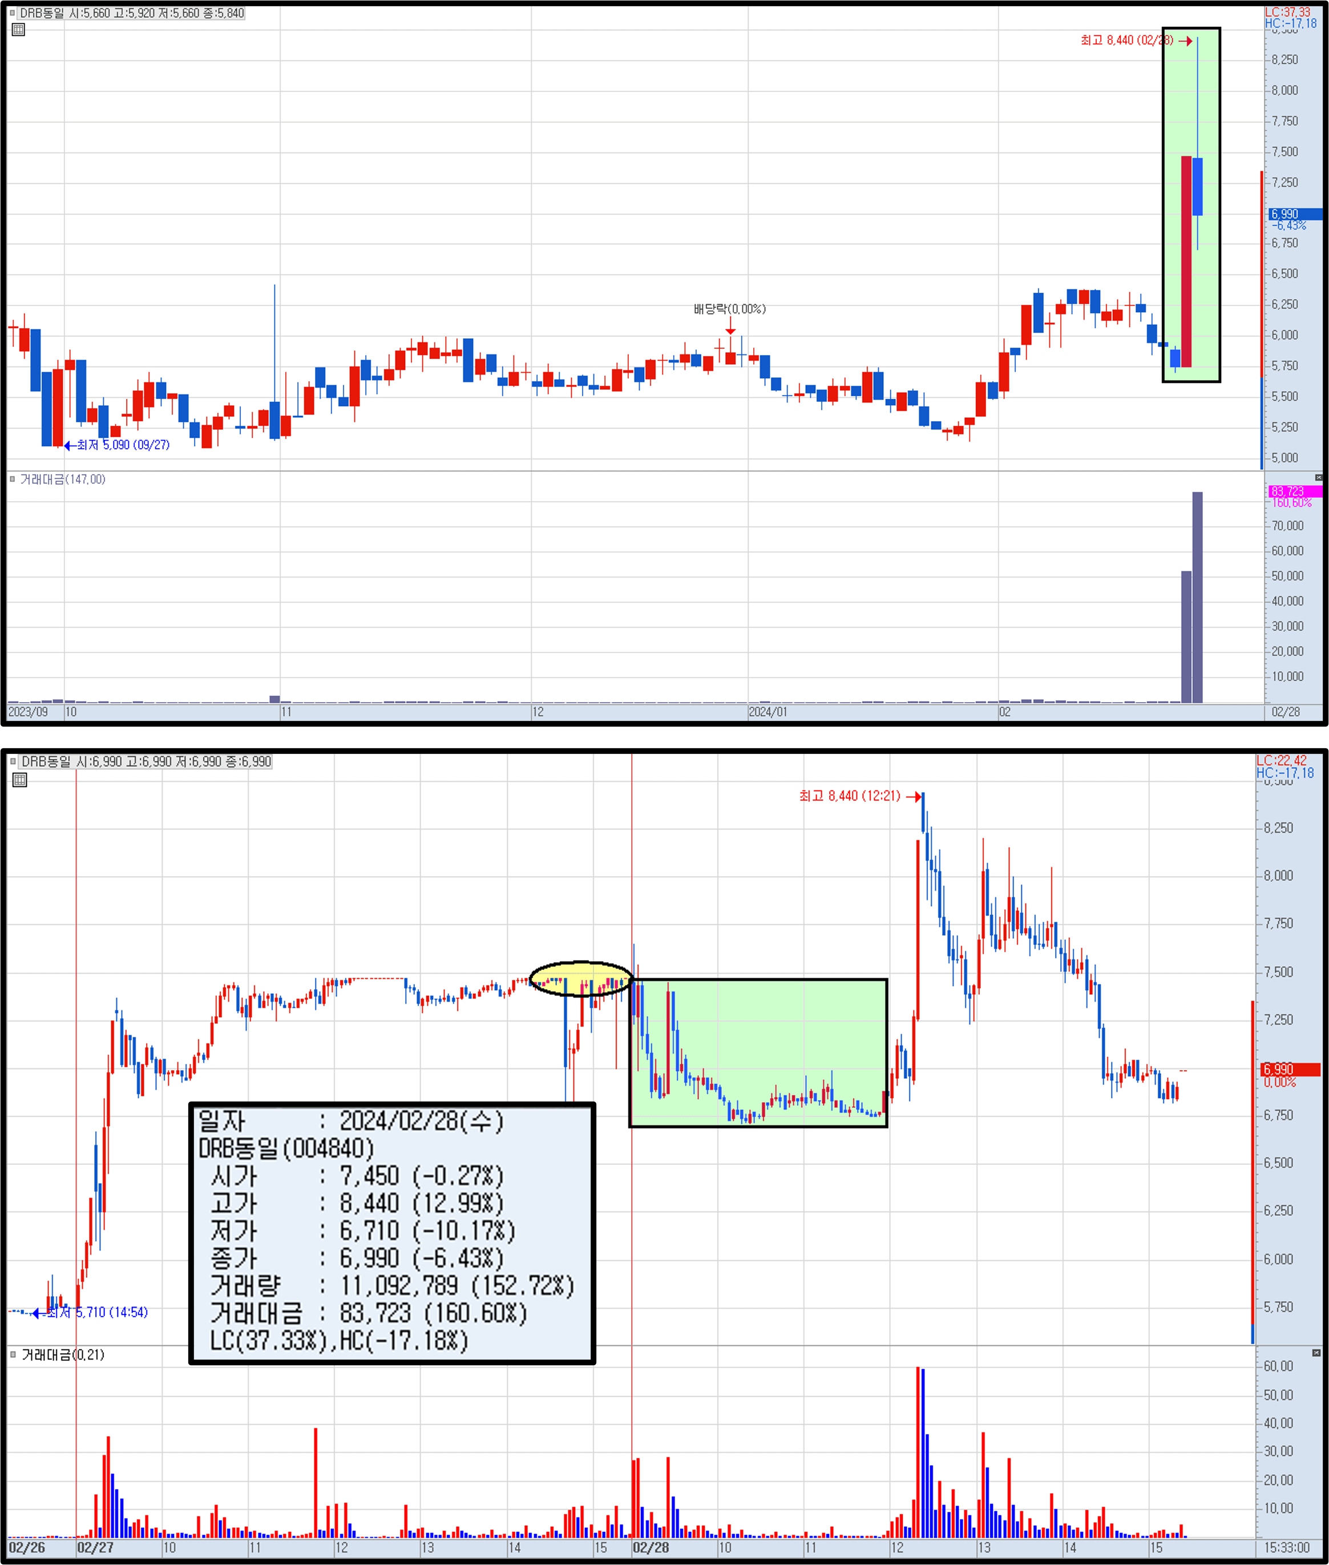
Task: Click the 10,000 tick on the daily volume axis
Action: (x=1287, y=677)
